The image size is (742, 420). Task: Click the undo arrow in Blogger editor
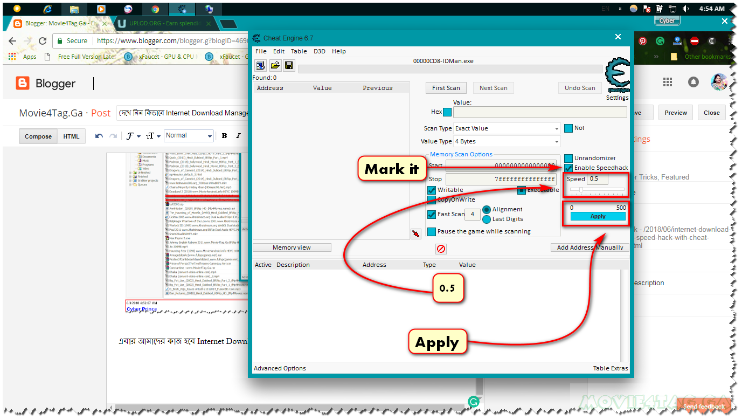99,136
